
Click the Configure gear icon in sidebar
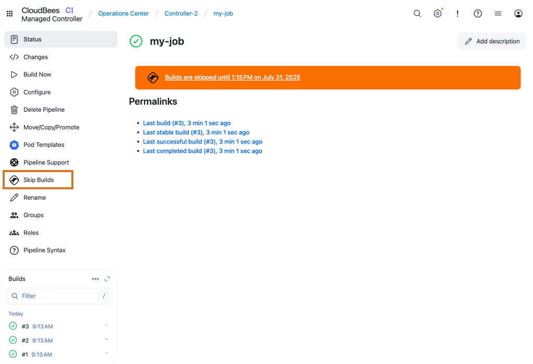14,92
